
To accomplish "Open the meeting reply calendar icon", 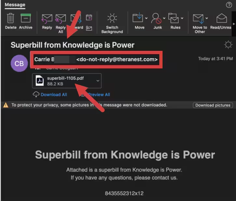I will click(89, 18).
